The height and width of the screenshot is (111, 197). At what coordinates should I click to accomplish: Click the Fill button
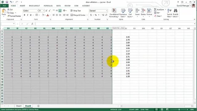(157, 13)
